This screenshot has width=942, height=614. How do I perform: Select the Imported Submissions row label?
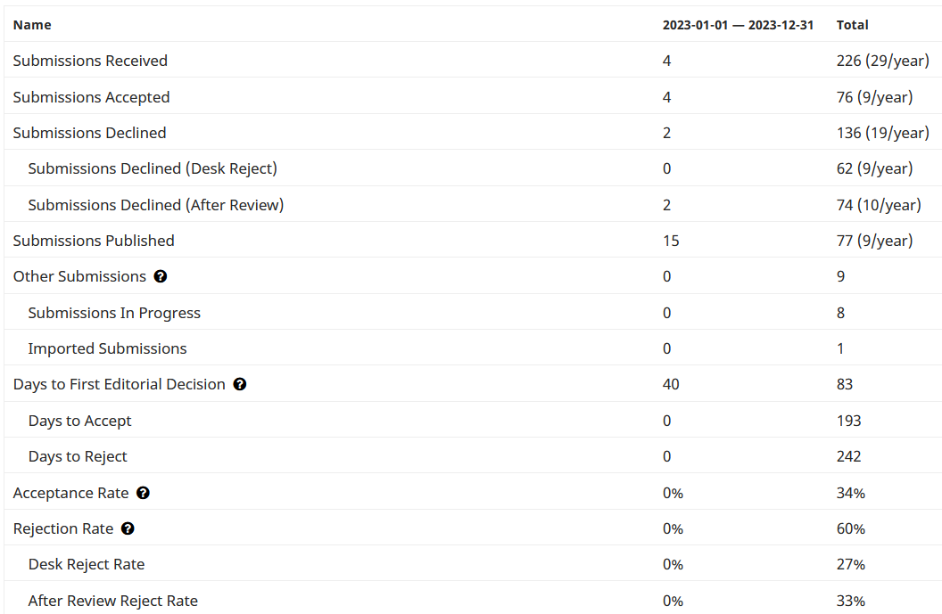[107, 348]
